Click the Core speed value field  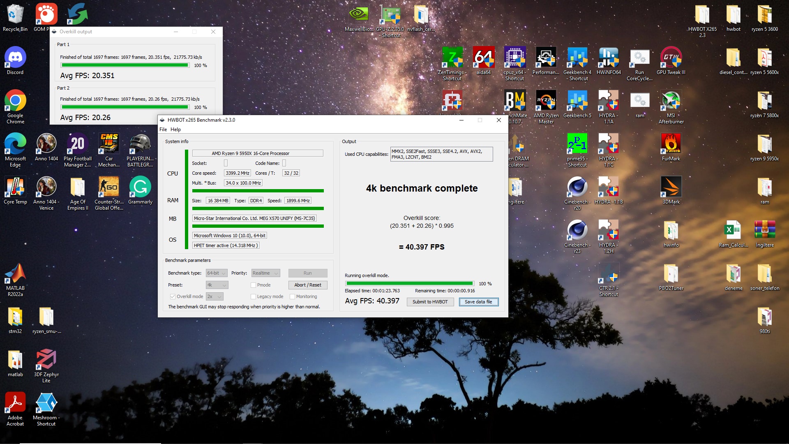click(237, 173)
